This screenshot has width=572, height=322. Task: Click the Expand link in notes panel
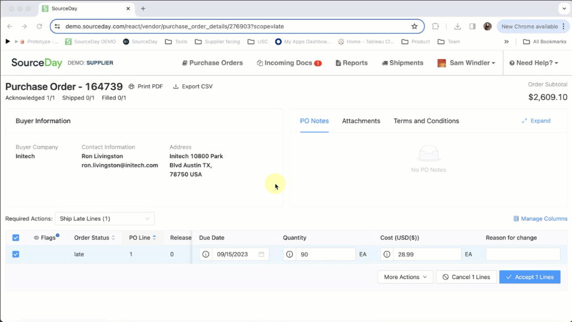coord(536,121)
